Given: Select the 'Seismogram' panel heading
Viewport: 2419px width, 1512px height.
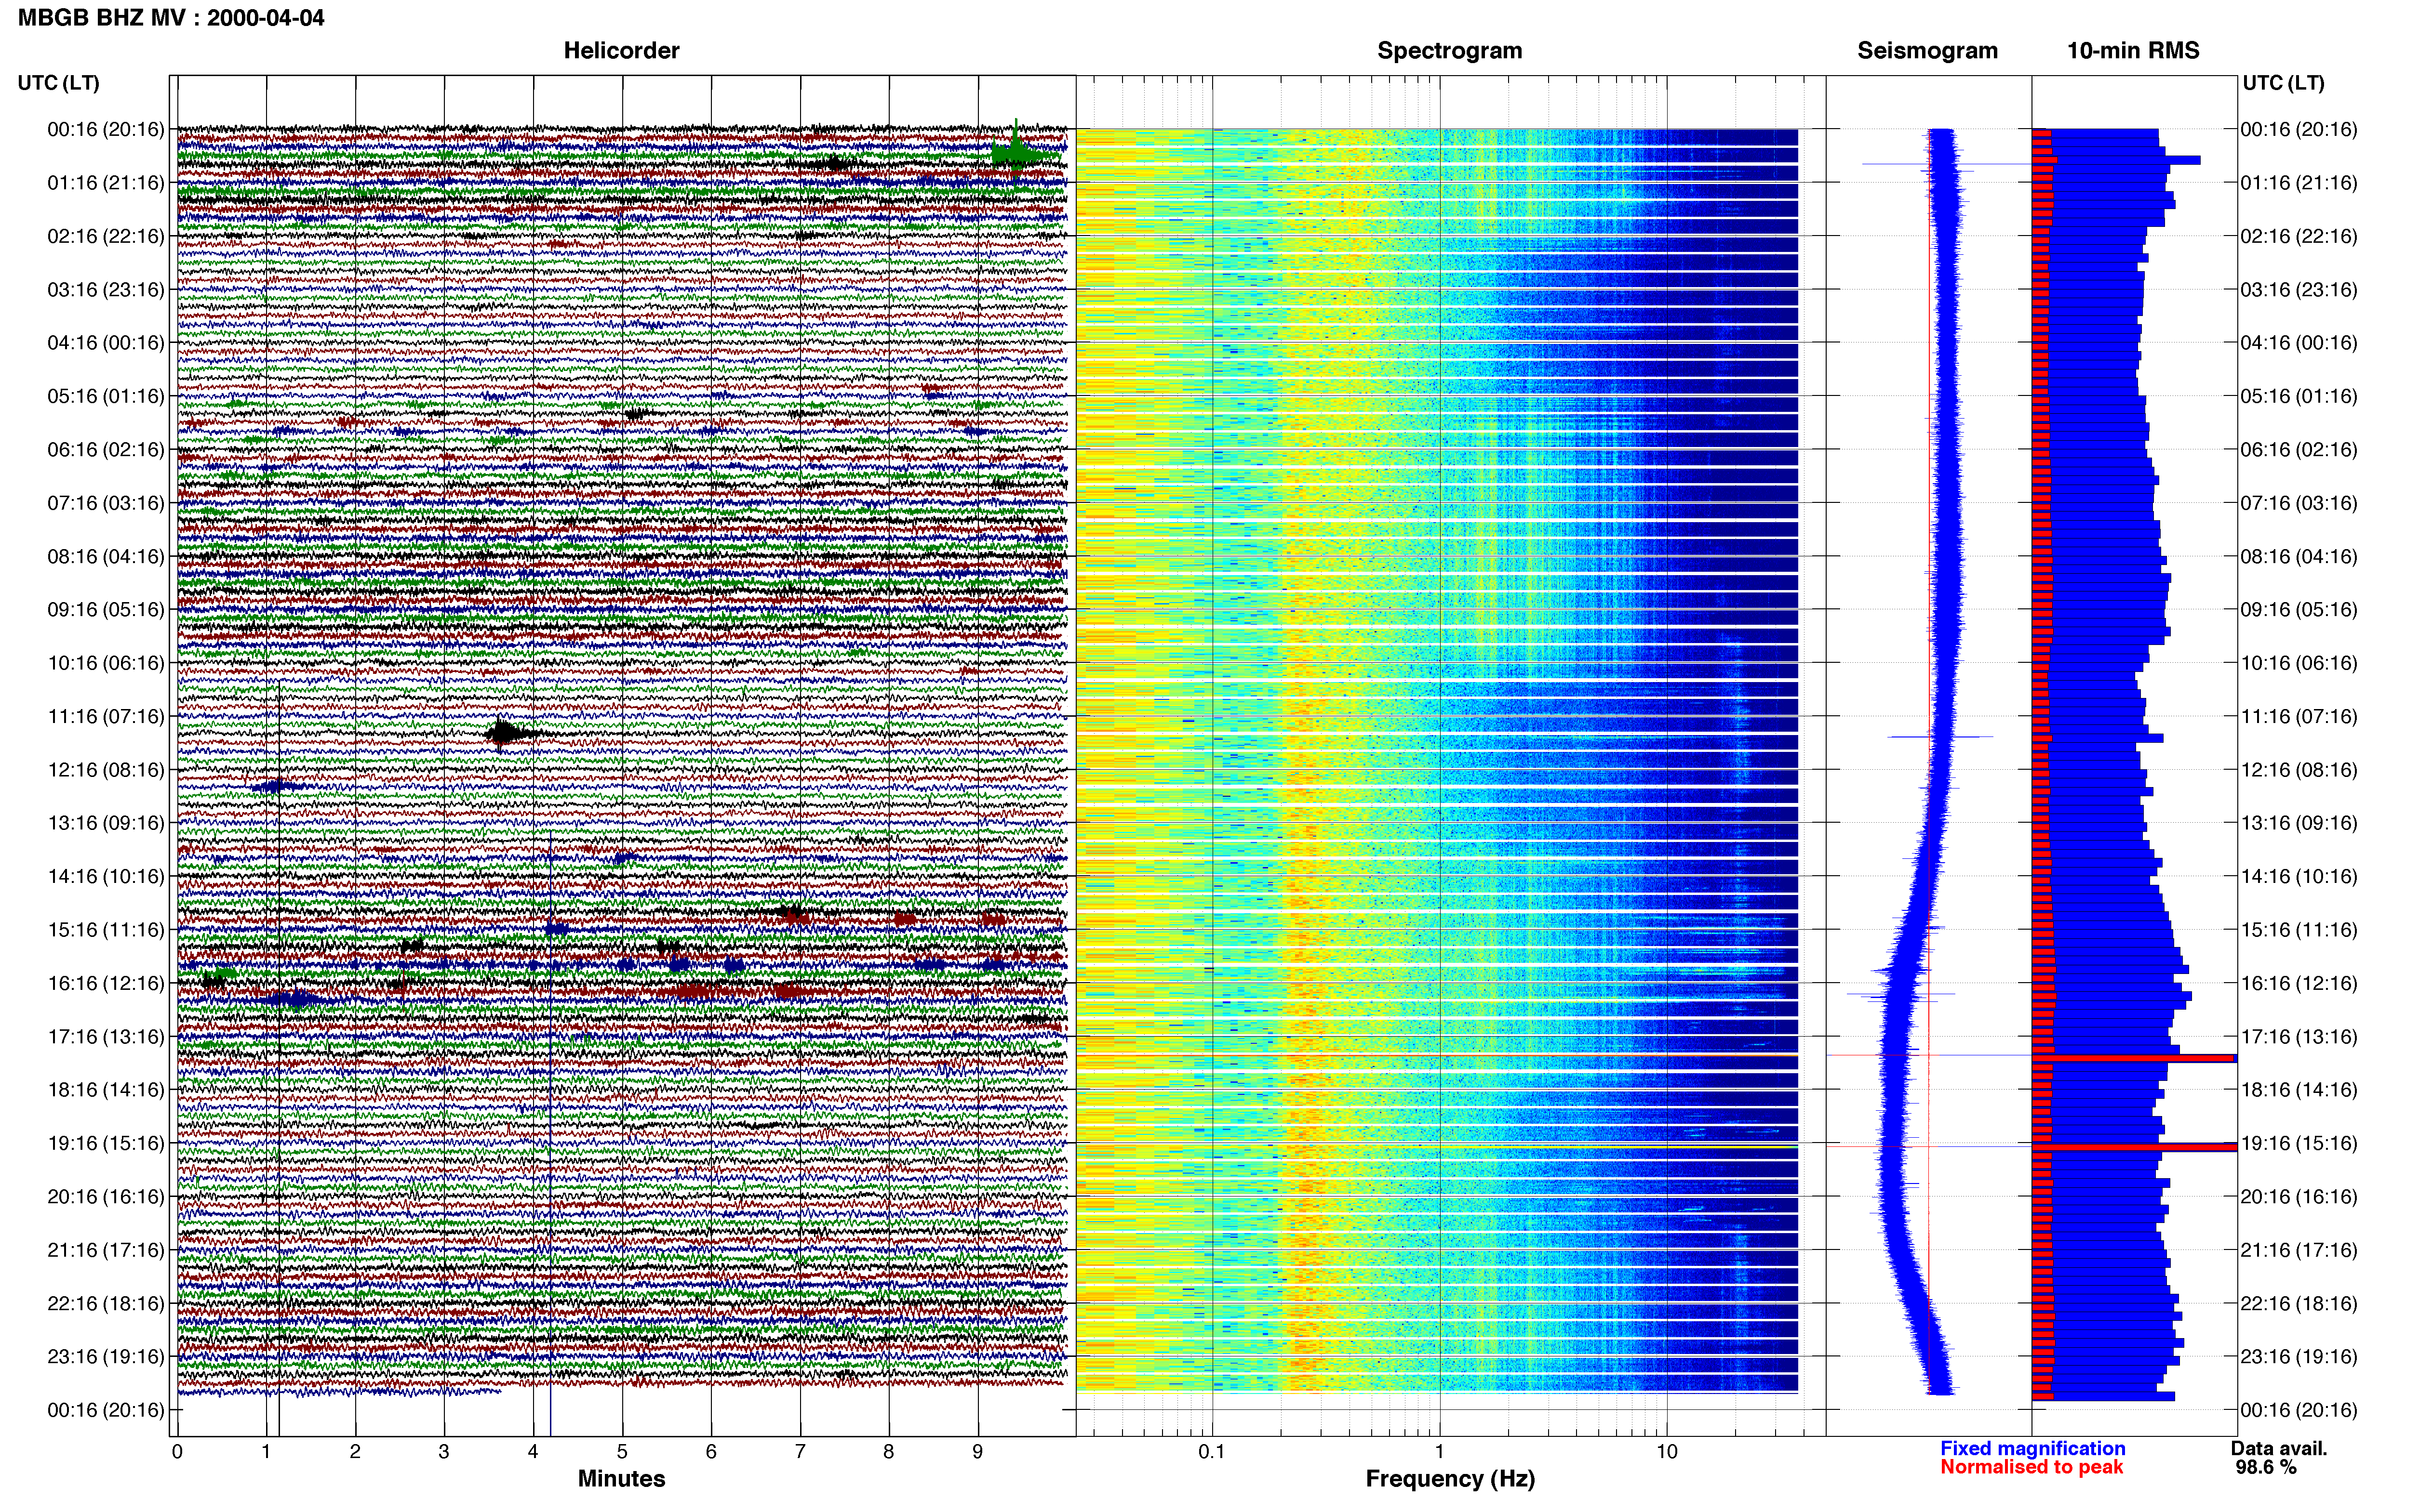Looking at the screenshot, I should coord(1927,51).
